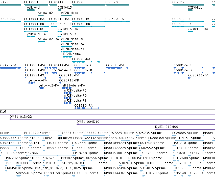Select the CG30411-PA protein label

click(198, 75)
